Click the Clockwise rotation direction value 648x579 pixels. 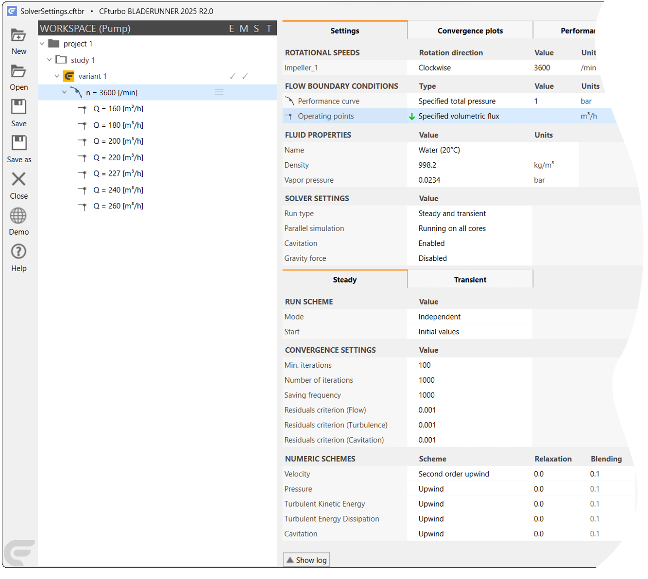click(435, 68)
